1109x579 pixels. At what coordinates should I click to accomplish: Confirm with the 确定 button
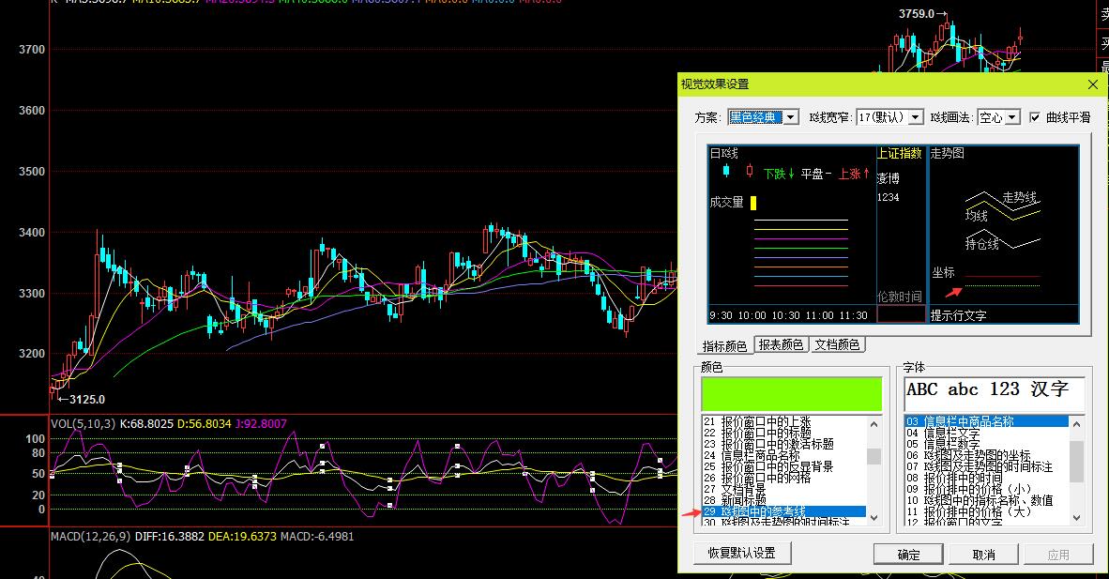click(908, 555)
